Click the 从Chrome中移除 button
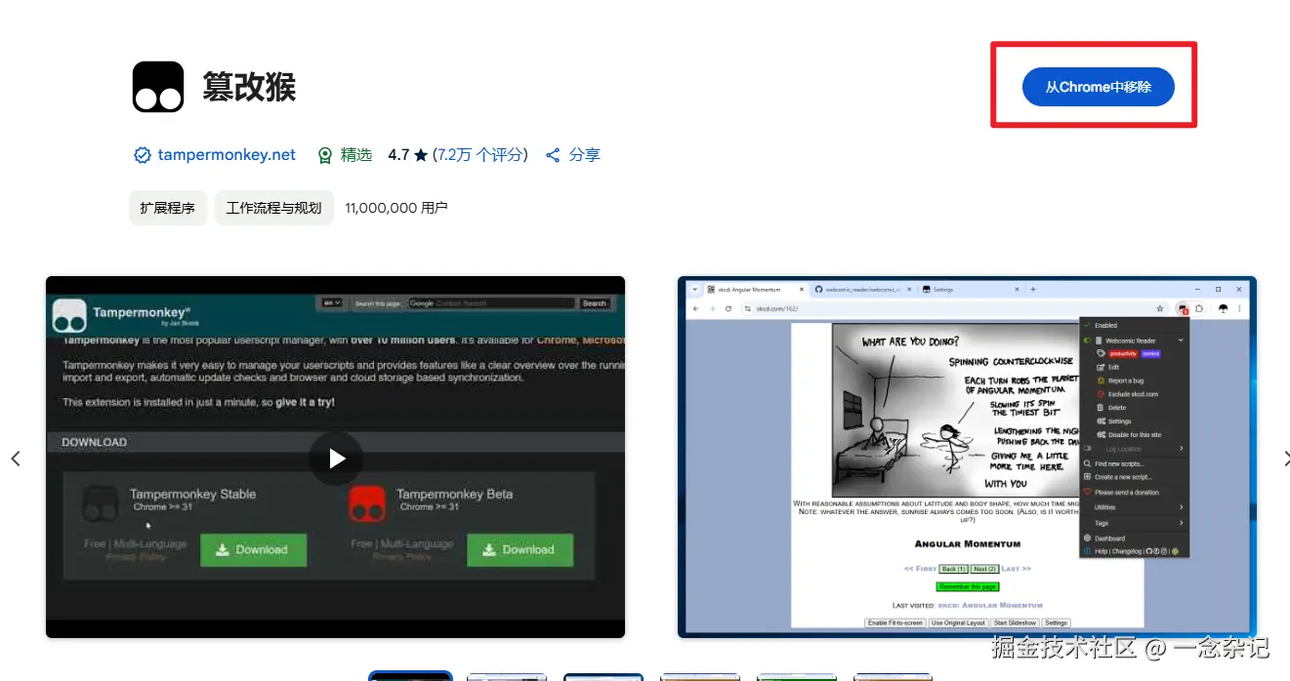1290x681 pixels. [x=1098, y=87]
